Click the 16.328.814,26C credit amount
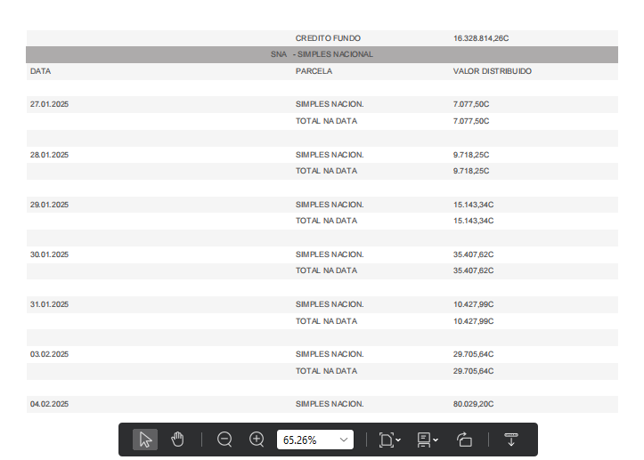 click(x=480, y=38)
